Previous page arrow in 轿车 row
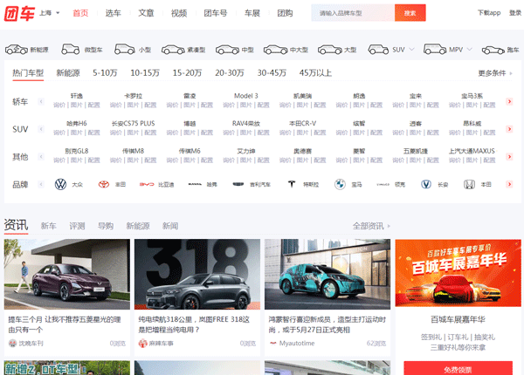The height and width of the screenshot is (375, 524). [41, 101]
